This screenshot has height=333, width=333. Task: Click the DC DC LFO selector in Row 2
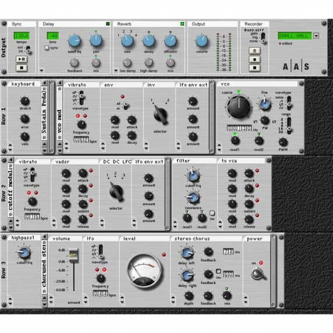tap(116, 192)
